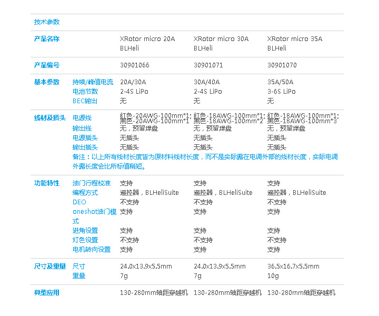Select product number 30901066

[x=134, y=65]
